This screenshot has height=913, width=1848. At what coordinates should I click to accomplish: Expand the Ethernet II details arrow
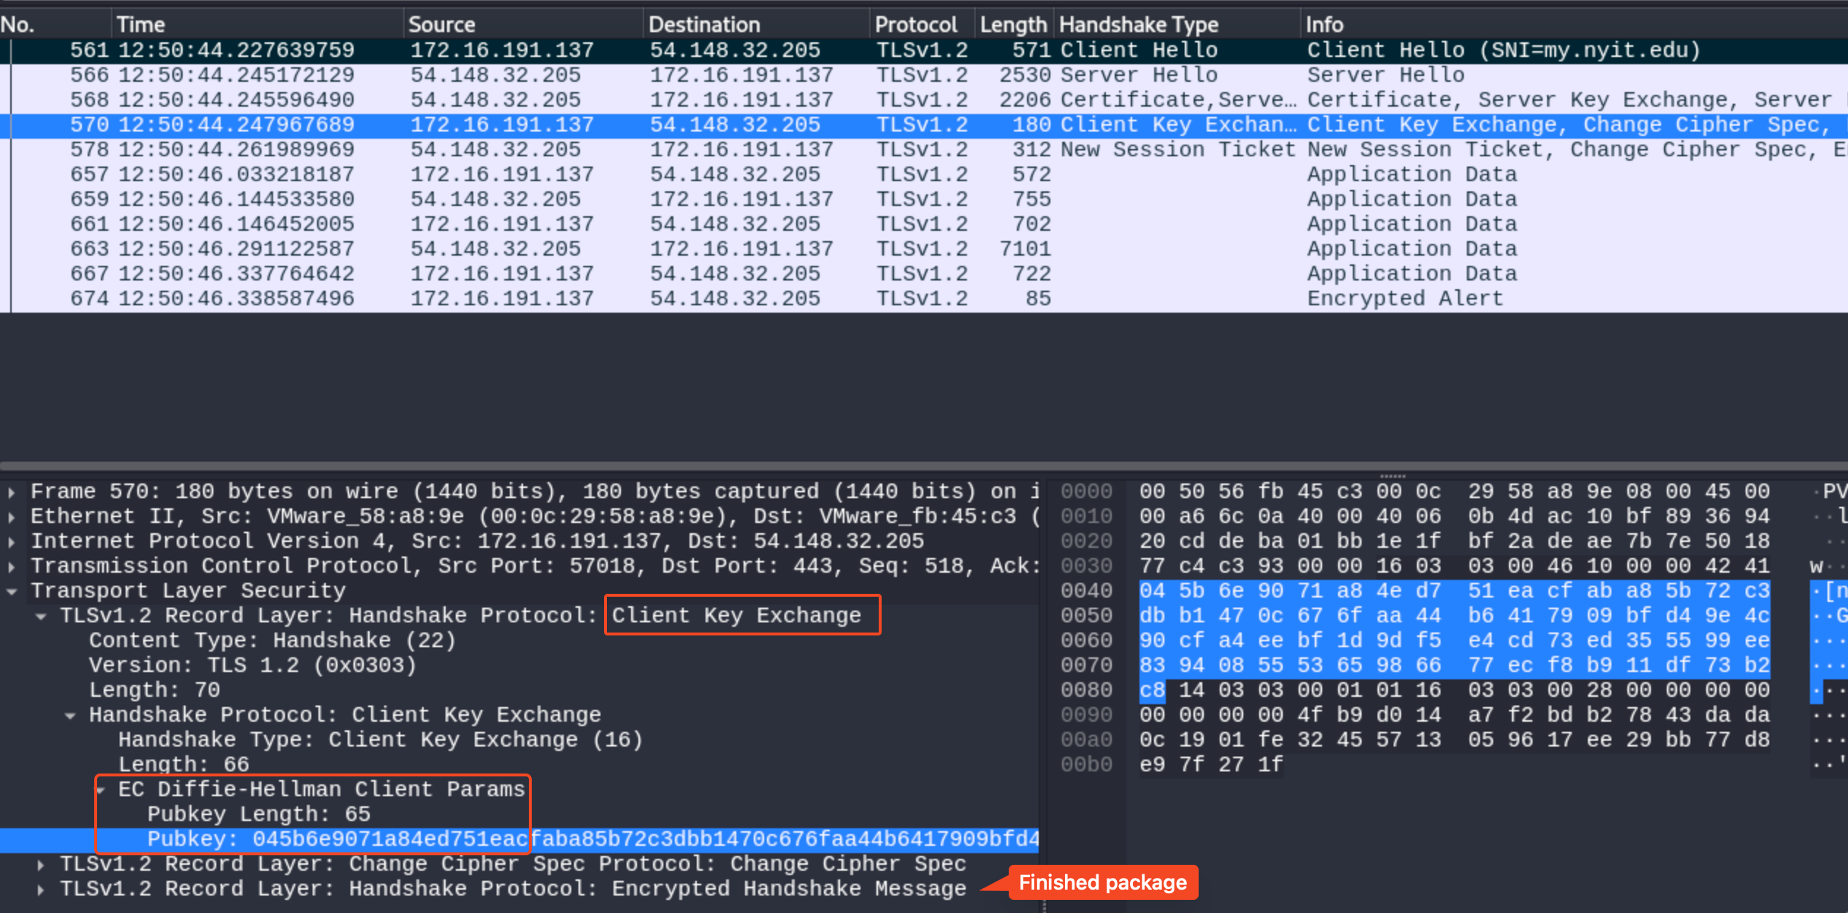pyautogui.click(x=12, y=517)
